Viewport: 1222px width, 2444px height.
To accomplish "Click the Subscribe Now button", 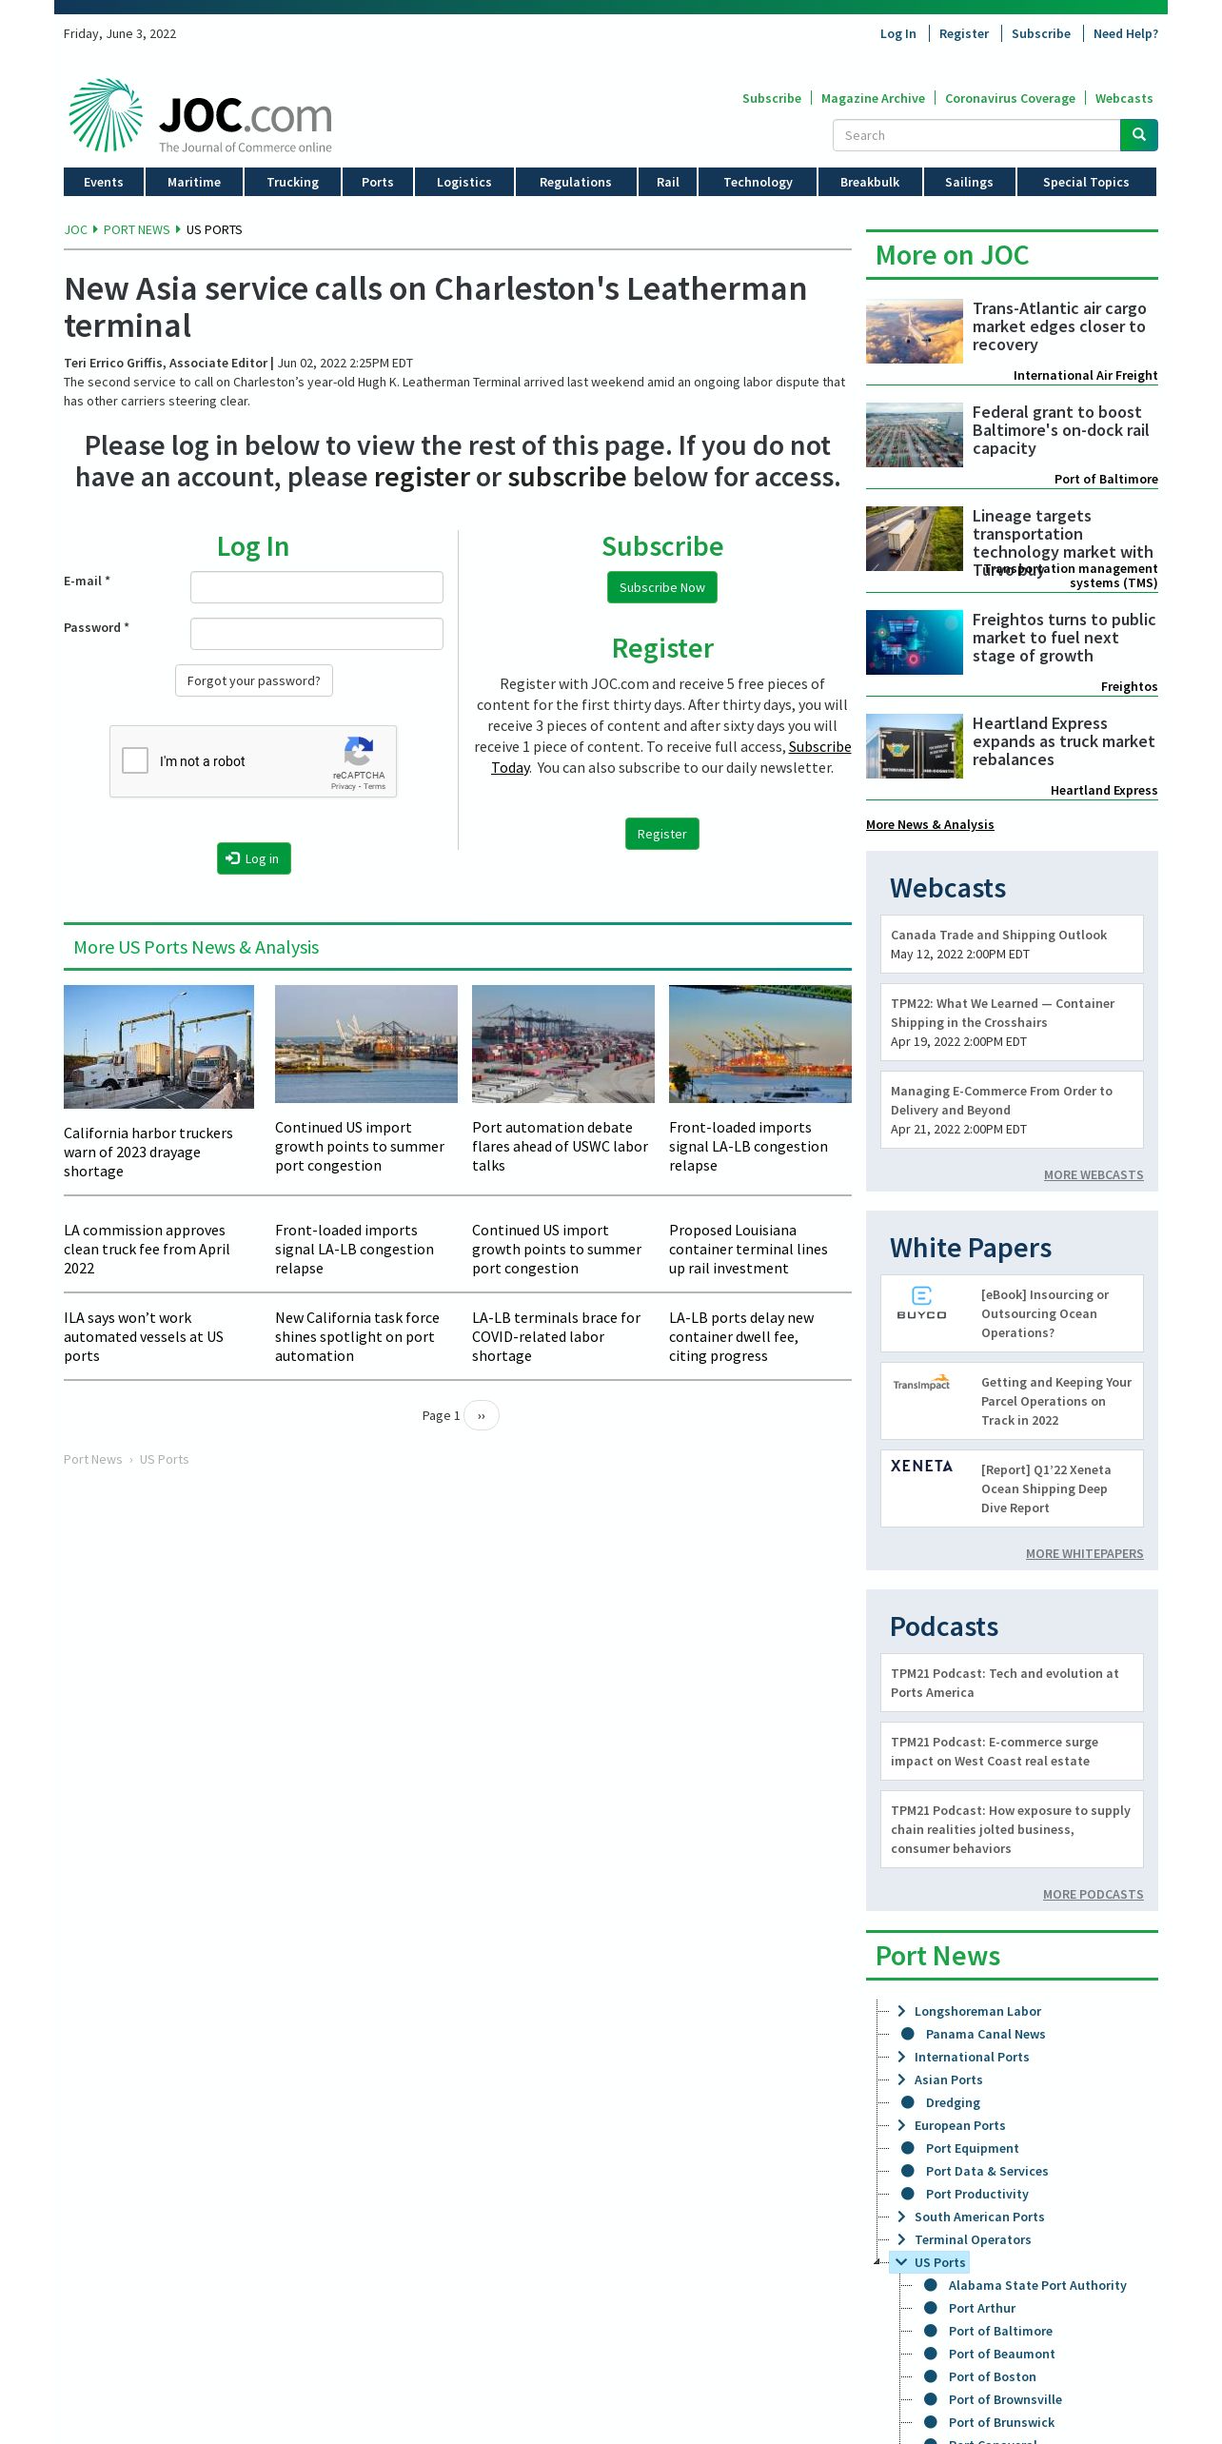I will coord(662,587).
